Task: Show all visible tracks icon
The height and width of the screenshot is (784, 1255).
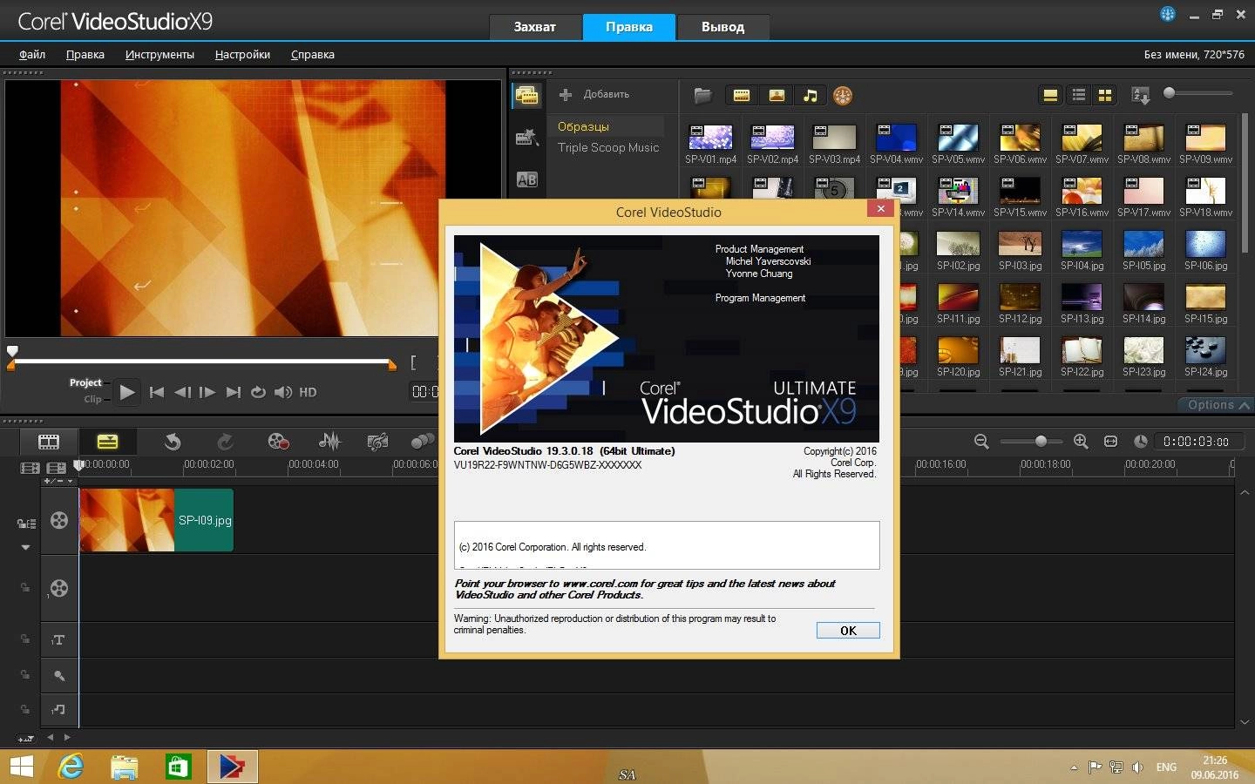Action: 30,468
